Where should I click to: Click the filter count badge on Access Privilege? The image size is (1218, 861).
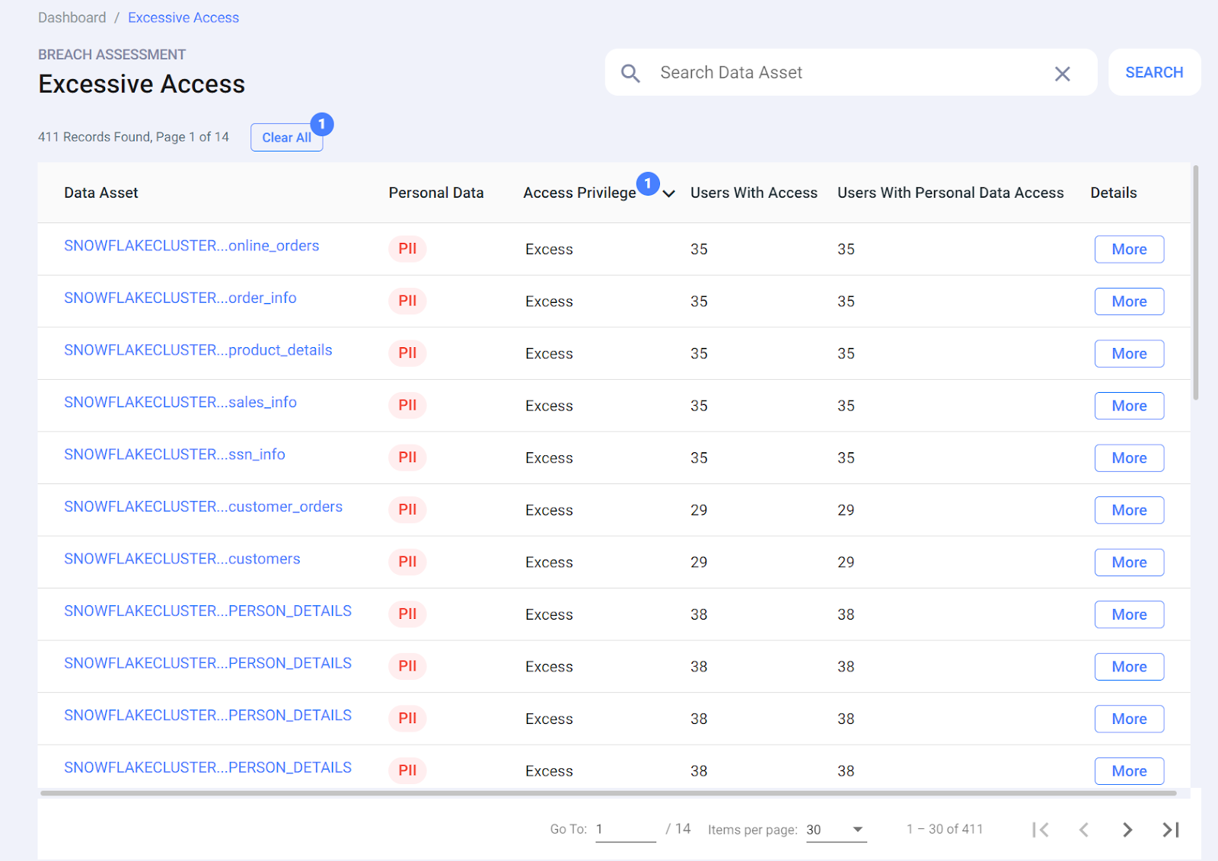click(x=648, y=183)
